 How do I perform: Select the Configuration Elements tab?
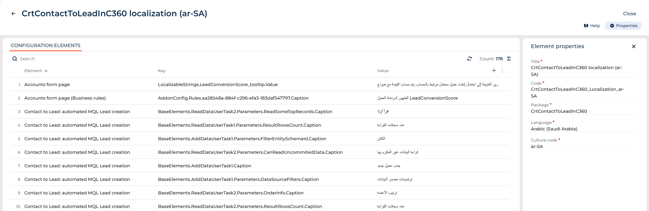pyautogui.click(x=46, y=45)
